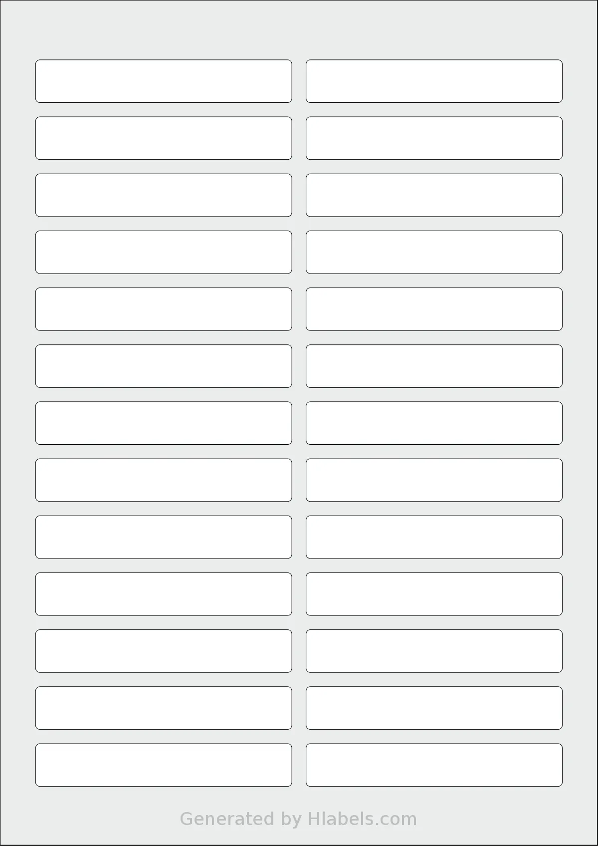Click the left label in seventh row
The width and height of the screenshot is (598, 846).
[164, 423]
